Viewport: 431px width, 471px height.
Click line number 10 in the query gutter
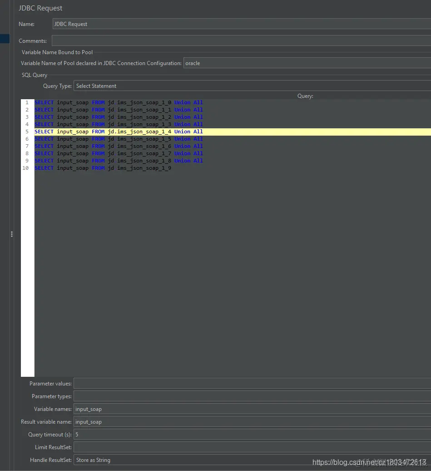(x=25, y=168)
